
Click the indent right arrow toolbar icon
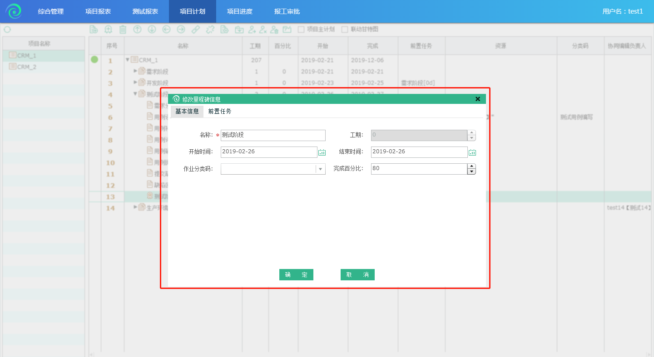tap(181, 29)
